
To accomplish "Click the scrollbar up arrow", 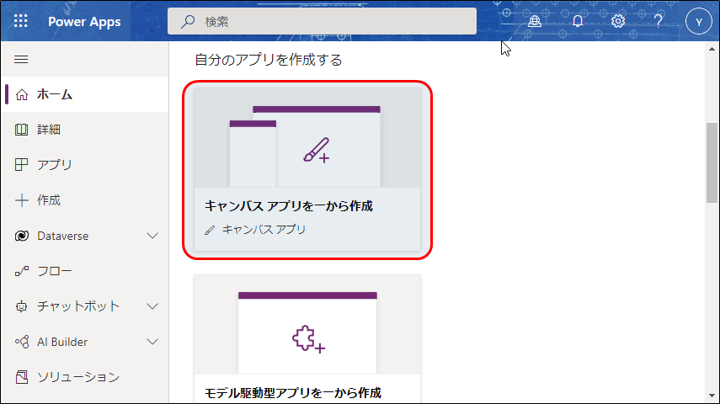I will point(712,49).
